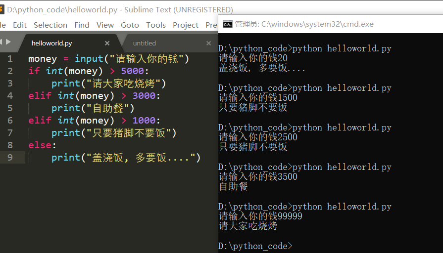
Task: Close the untitled tab
Action: tap(208, 43)
